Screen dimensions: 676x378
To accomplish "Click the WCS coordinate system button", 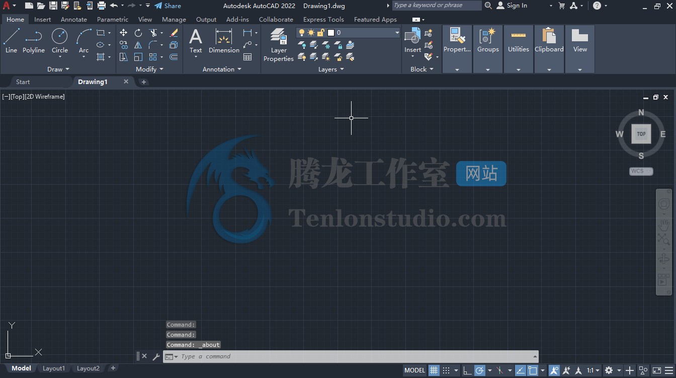I will (641, 171).
